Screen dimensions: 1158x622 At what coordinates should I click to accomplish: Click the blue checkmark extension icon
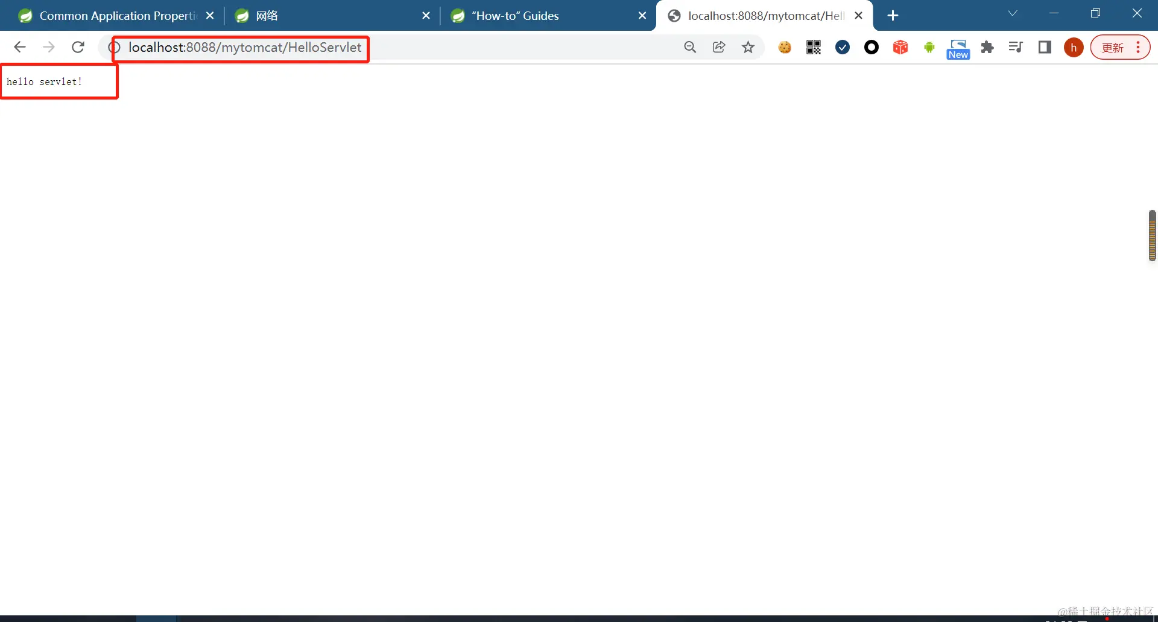[843, 47]
